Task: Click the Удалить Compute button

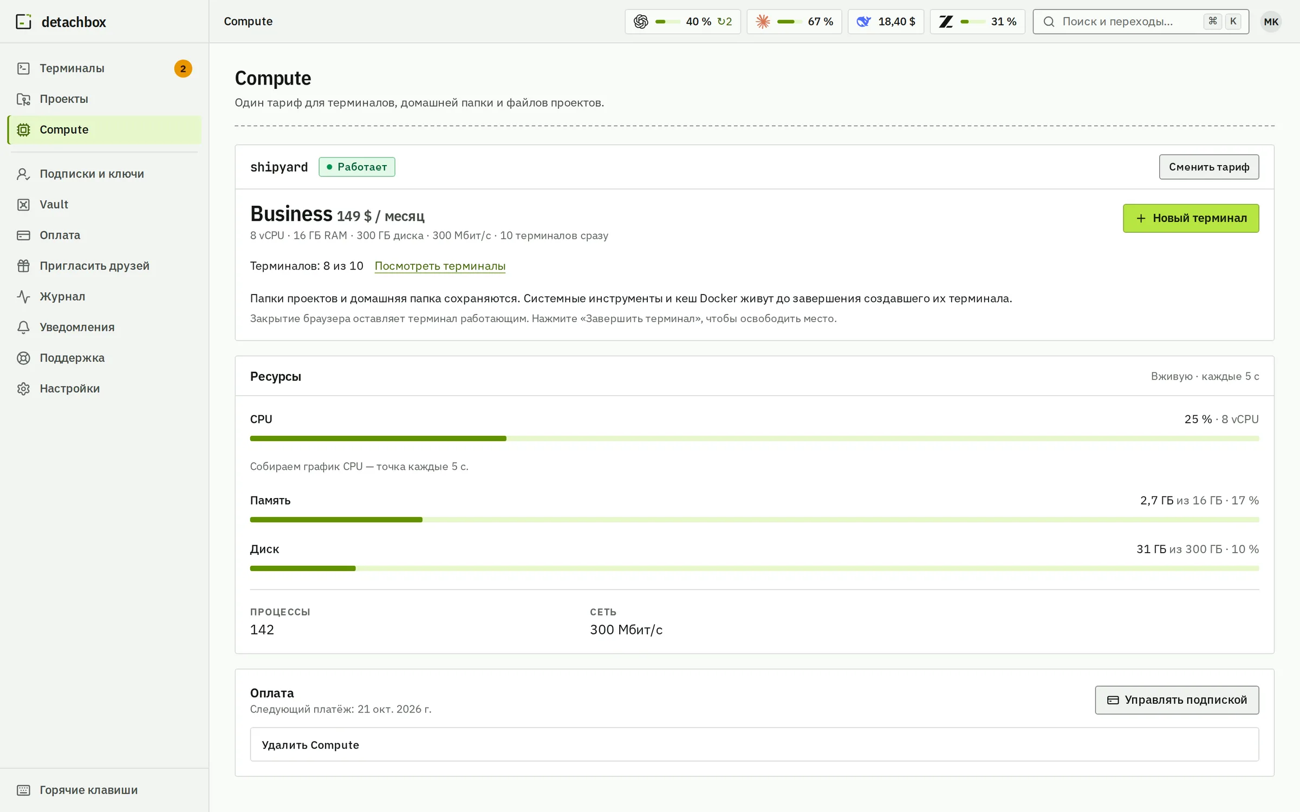Action: 754,744
